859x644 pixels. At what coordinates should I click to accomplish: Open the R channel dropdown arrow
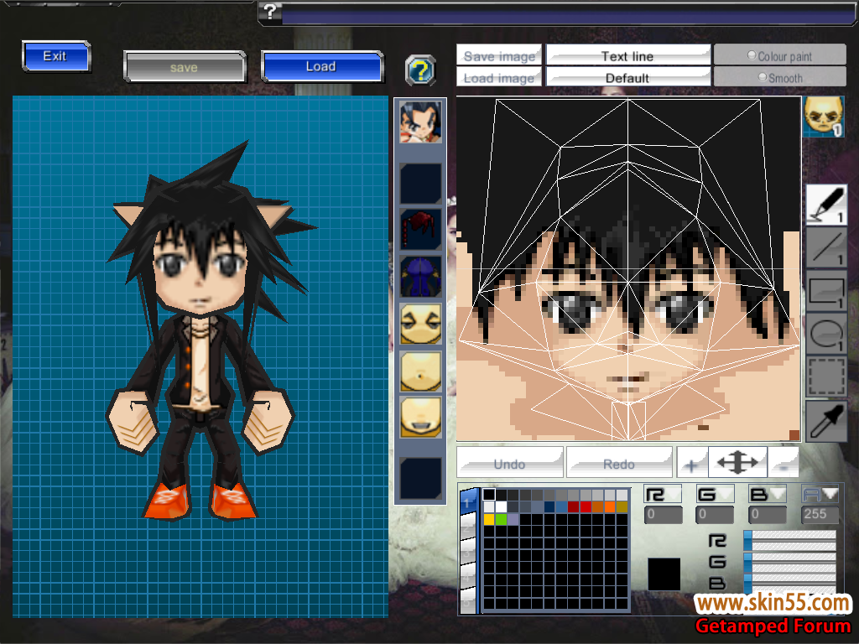[x=674, y=493]
